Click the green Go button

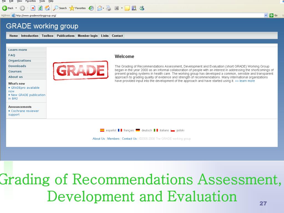pyautogui.click(x=273, y=16)
